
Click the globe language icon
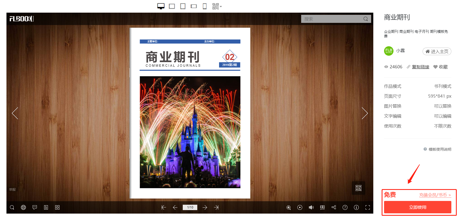23,207
